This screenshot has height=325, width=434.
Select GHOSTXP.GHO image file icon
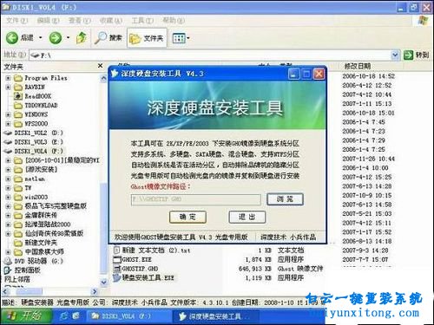click(116, 269)
